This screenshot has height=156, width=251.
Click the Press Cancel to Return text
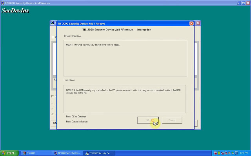(77, 122)
